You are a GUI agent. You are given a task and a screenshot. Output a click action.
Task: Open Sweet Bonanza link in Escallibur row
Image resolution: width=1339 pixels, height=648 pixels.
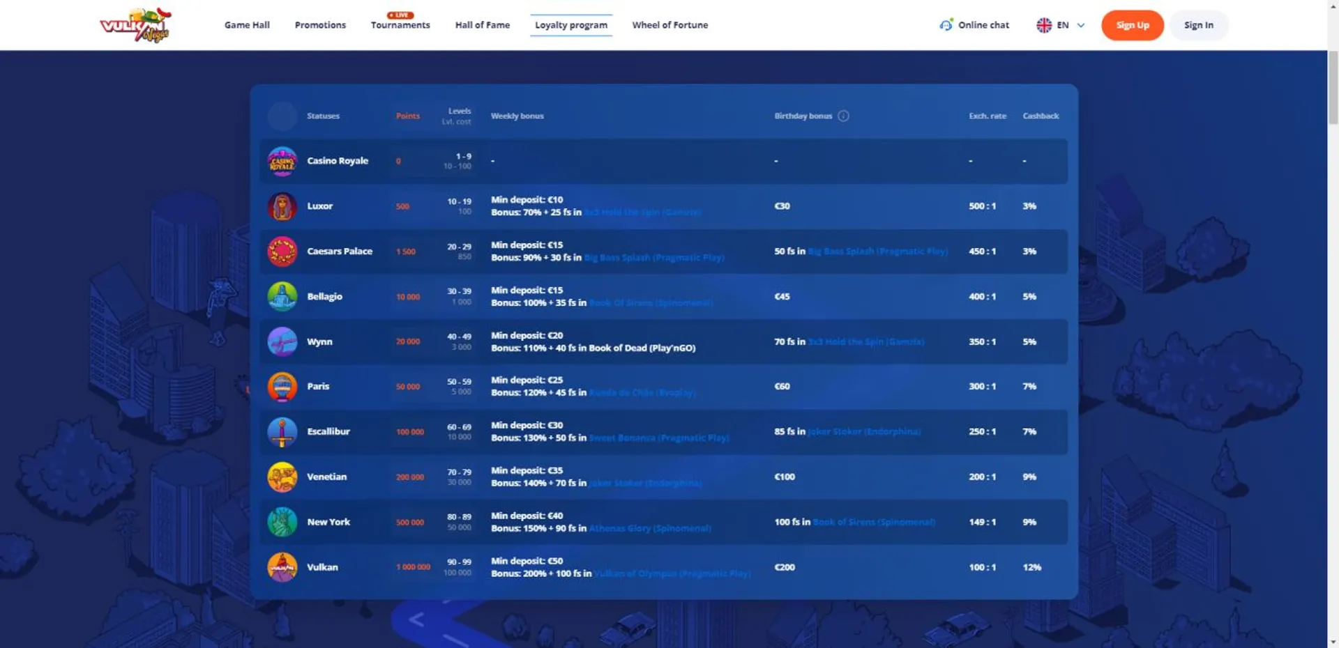659,438
